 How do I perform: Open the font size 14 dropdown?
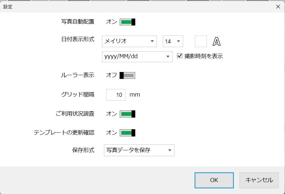pos(173,41)
